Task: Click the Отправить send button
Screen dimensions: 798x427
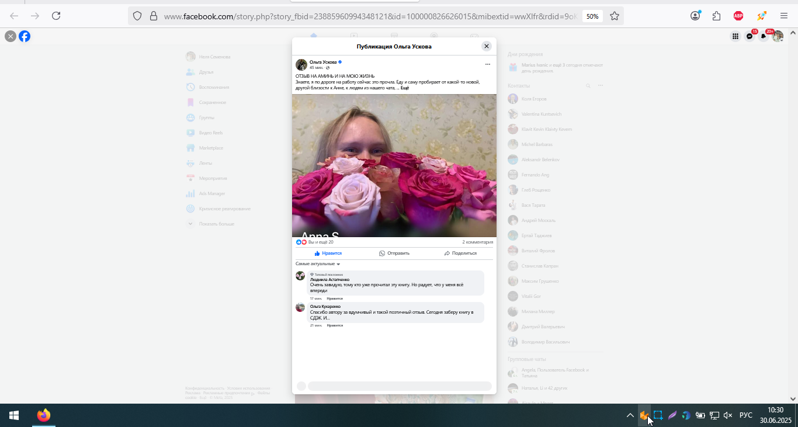Action: pyautogui.click(x=394, y=253)
